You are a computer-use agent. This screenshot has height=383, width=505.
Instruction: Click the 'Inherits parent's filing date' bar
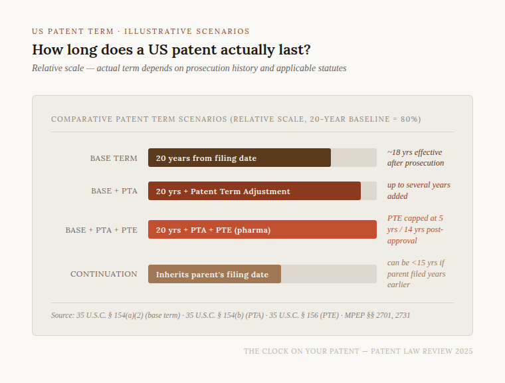214,274
